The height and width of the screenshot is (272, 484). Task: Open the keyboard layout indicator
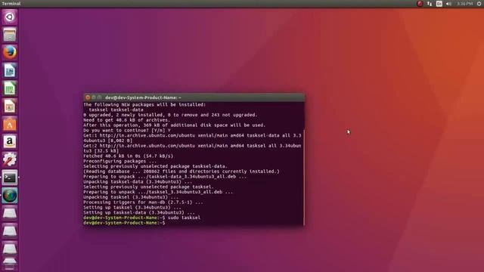pos(439,4)
